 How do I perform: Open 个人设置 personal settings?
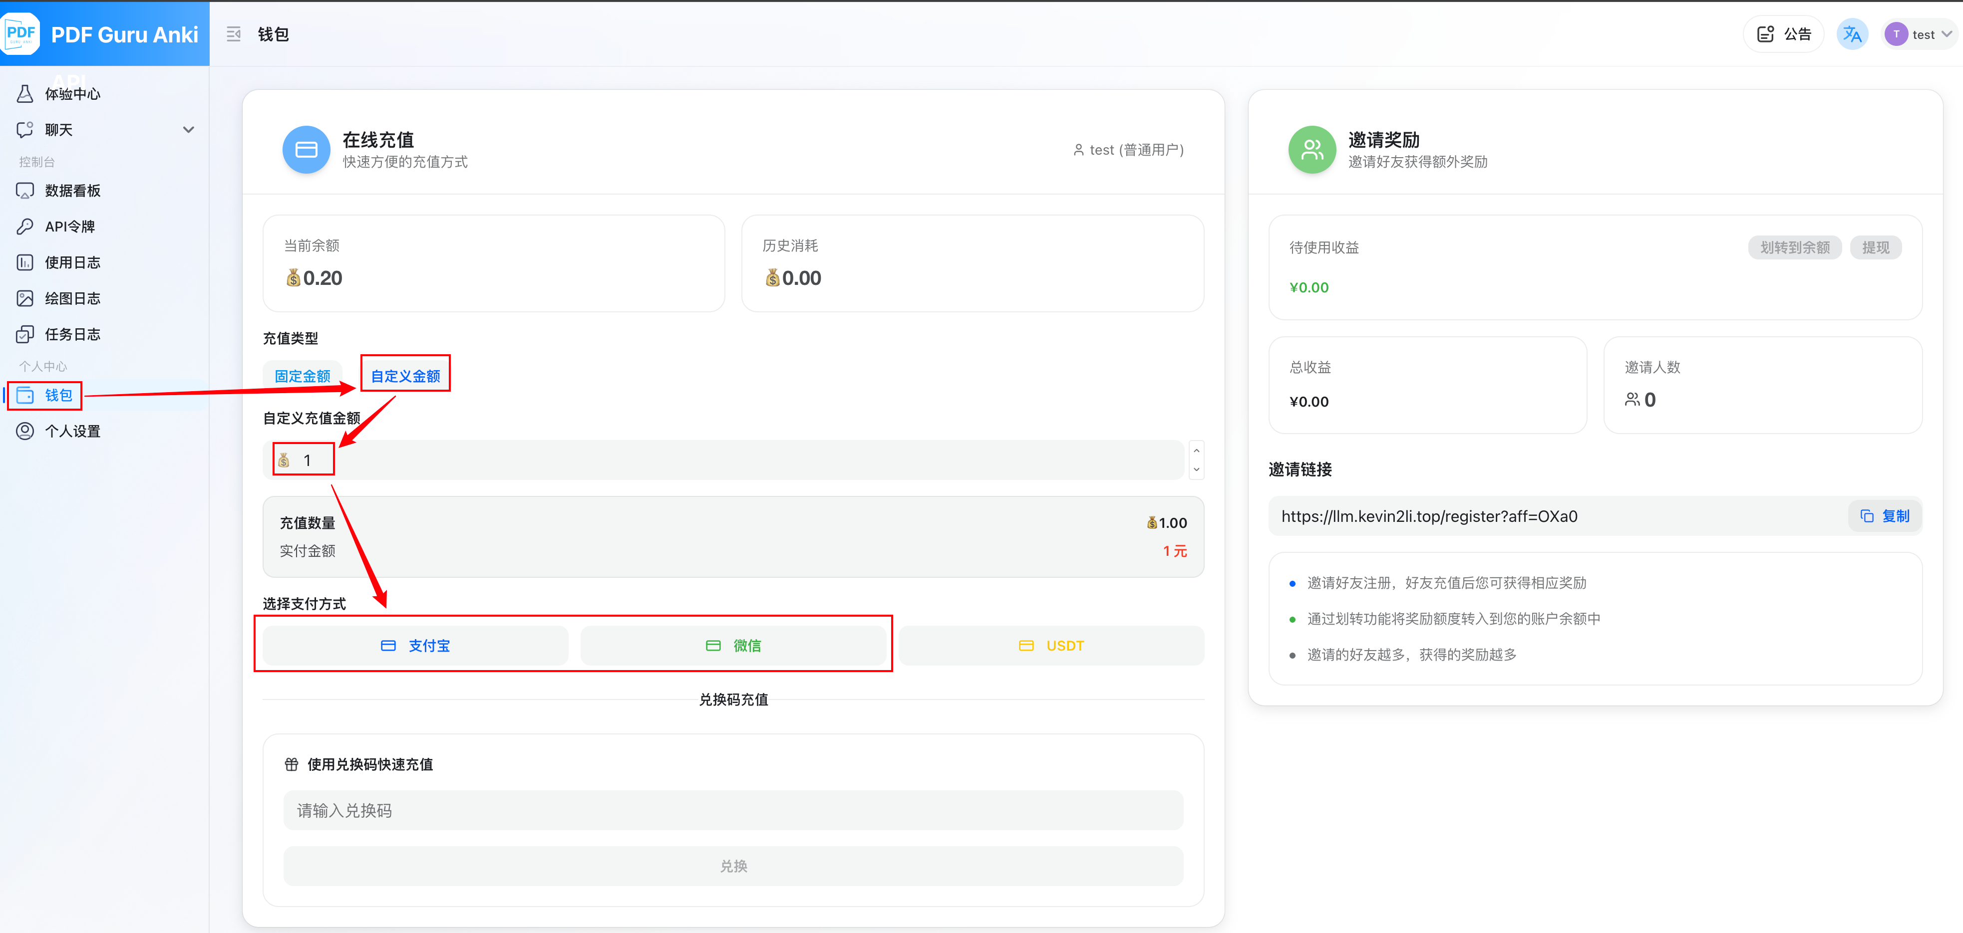[x=72, y=431]
